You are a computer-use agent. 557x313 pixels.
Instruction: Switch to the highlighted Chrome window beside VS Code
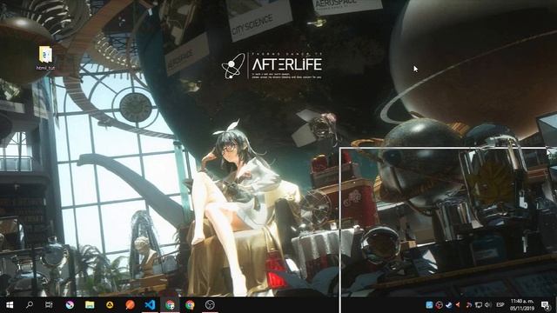pyautogui.click(x=171, y=305)
